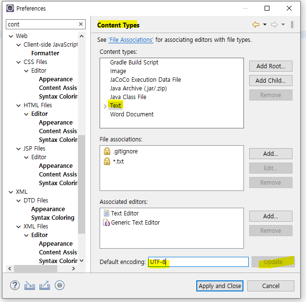Open the 'File Associations' link
Screen dimensions: 306x302
click(x=131, y=40)
